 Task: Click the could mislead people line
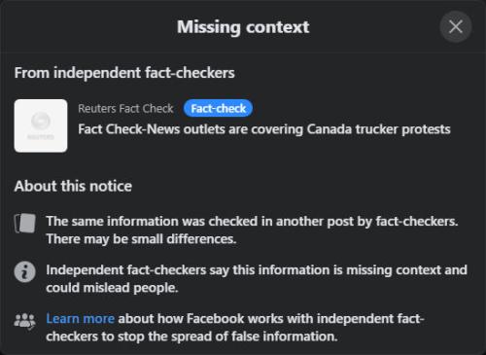112,288
